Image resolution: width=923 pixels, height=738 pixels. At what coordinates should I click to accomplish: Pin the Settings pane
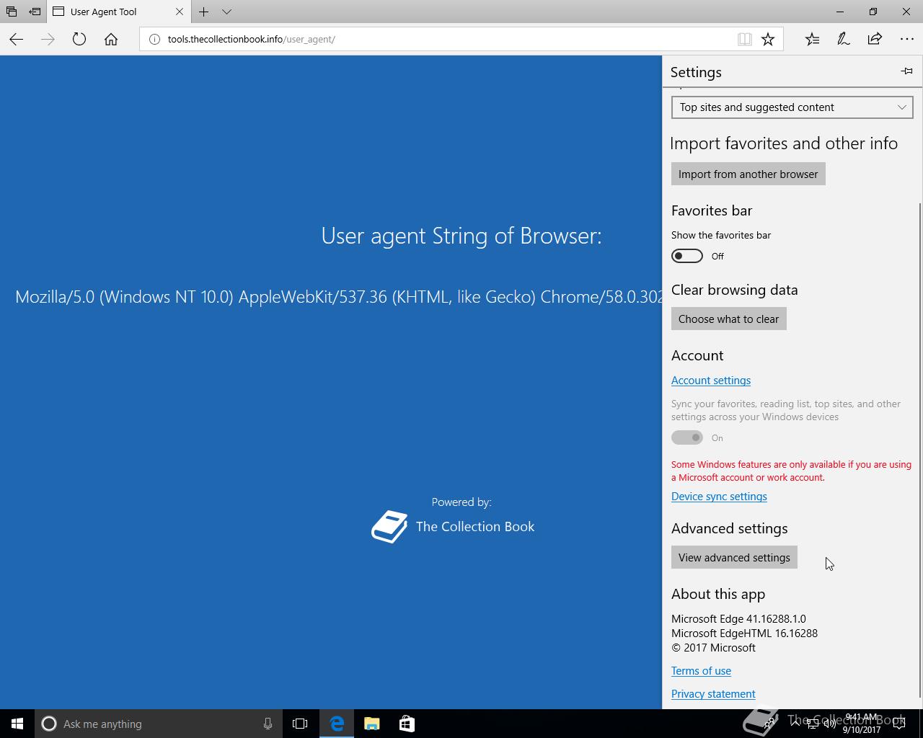click(906, 71)
